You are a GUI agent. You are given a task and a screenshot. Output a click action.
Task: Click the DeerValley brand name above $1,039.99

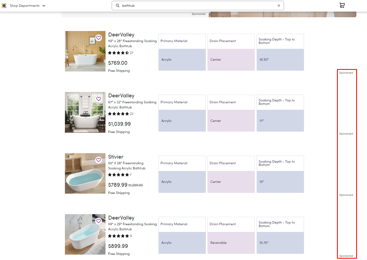(x=121, y=96)
